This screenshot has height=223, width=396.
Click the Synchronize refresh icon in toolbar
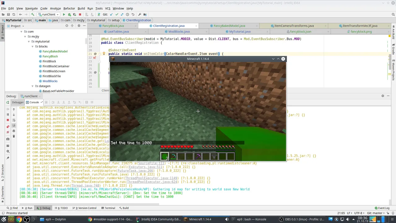tap(14, 15)
